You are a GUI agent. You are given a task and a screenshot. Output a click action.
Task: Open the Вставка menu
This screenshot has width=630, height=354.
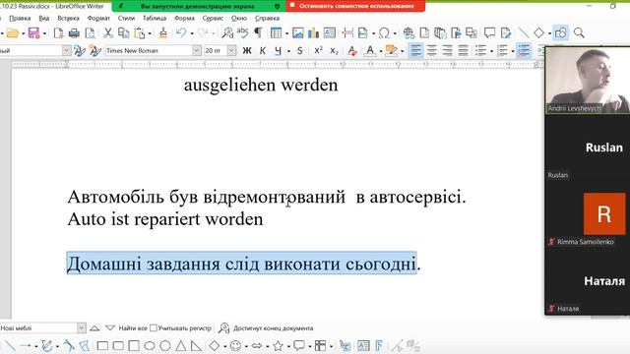(x=68, y=18)
